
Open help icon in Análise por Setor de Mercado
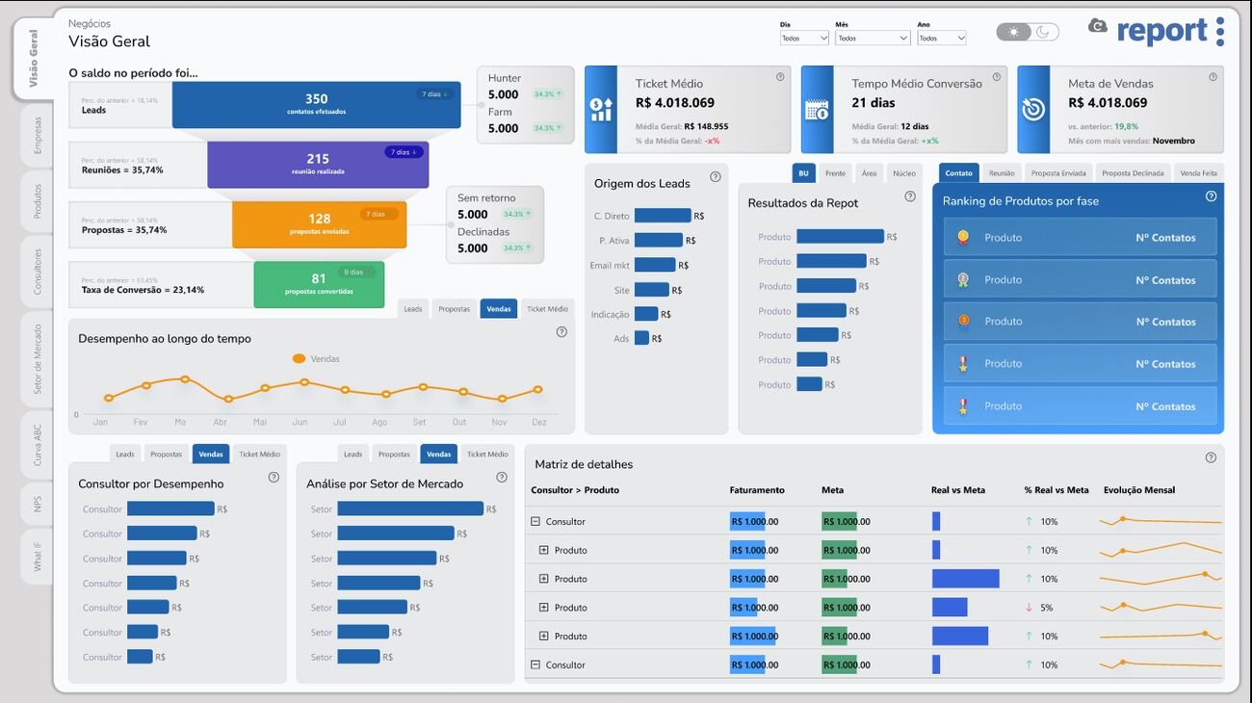coord(502,477)
